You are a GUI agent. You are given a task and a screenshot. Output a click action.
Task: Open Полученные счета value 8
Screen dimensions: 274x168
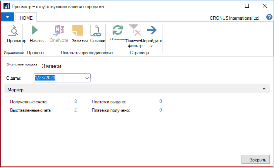[75, 101]
